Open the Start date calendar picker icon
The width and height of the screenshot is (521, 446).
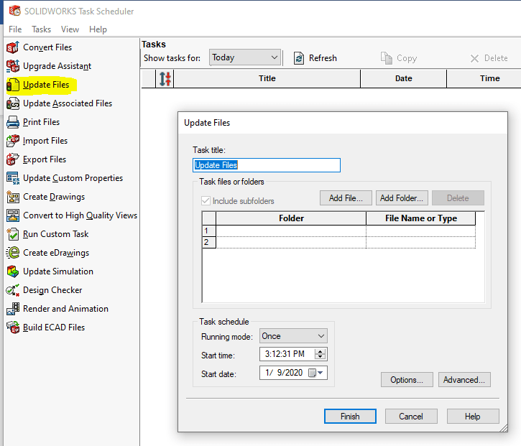point(315,373)
